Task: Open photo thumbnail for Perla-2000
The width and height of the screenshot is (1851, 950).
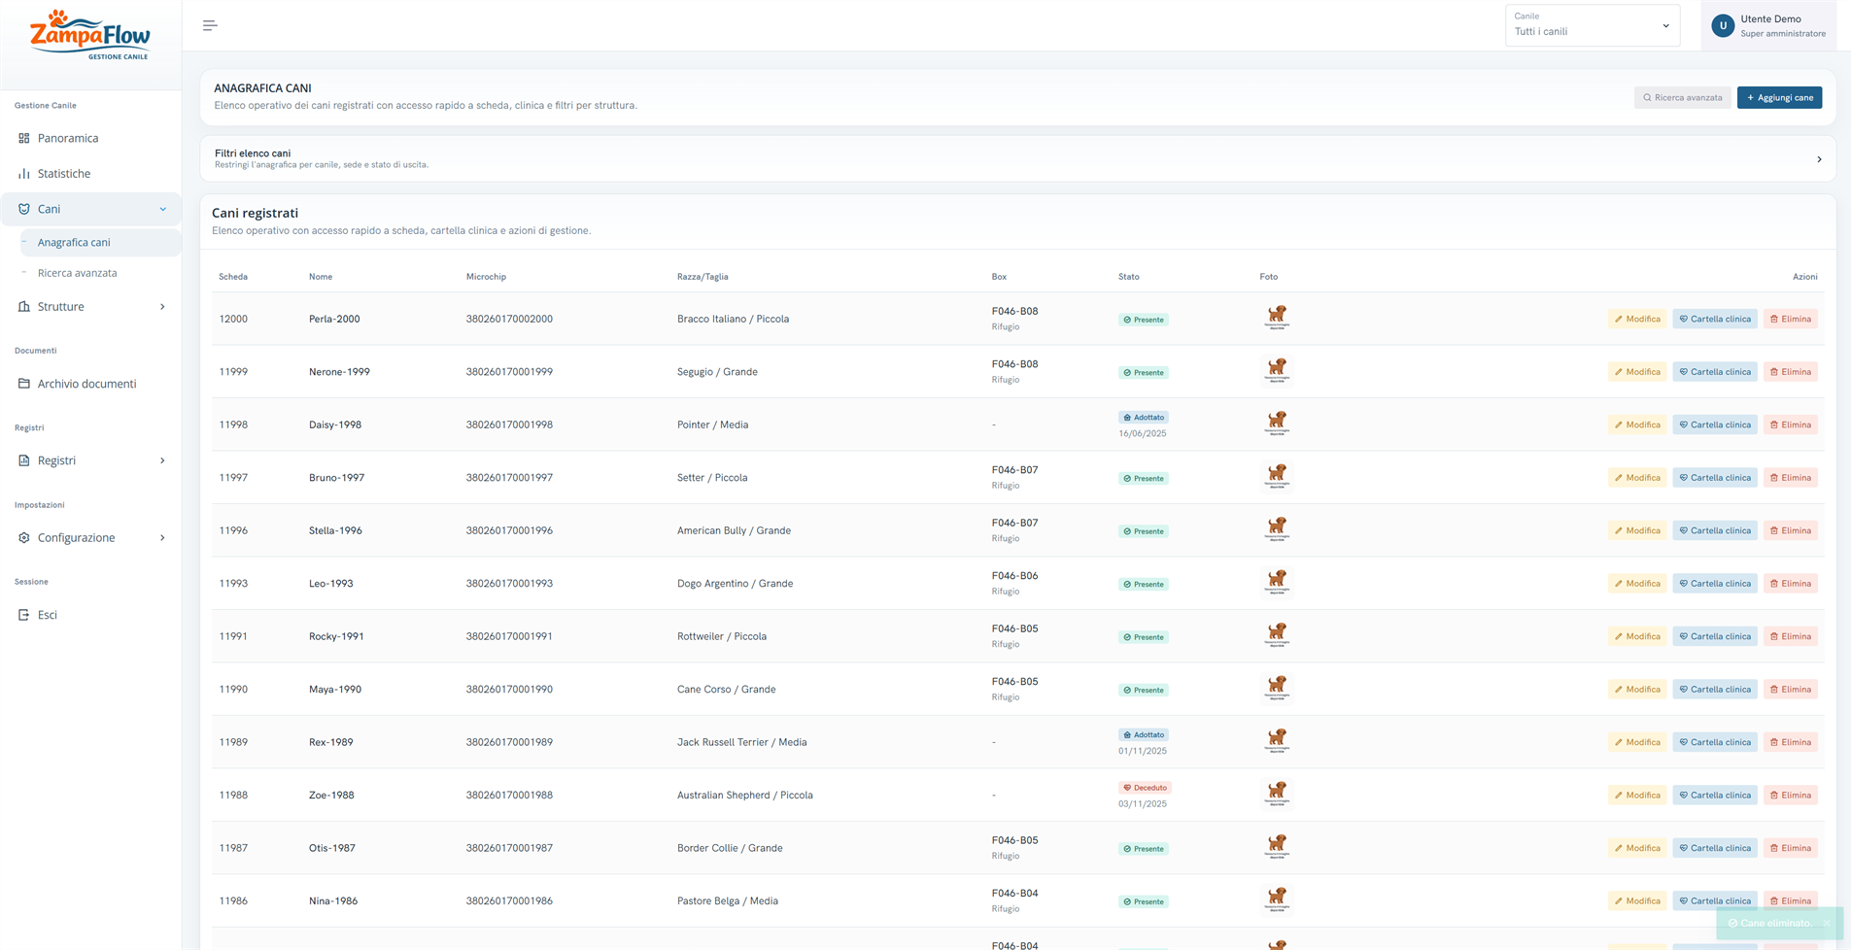Action: click(x=1277, y=318)
